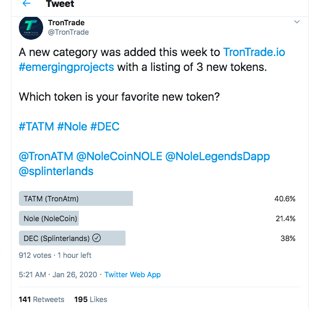This screenshot has height=309, width=320.
Task: Click the #emergingprojects hashtag
Action: pyautogui.click(x=66, y=67)
